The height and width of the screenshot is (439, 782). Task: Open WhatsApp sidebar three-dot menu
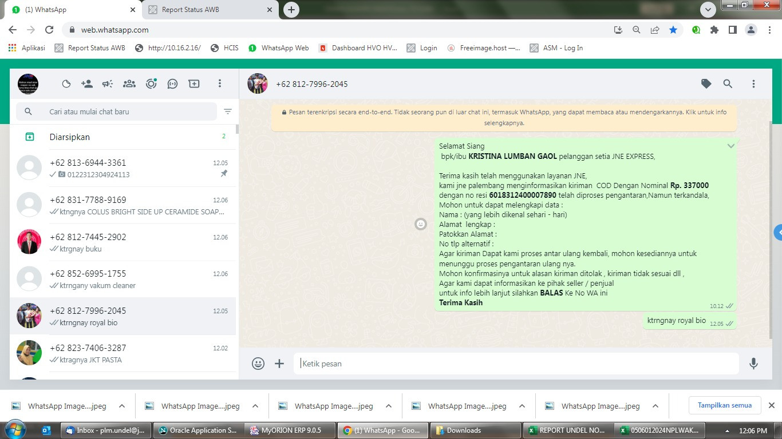pos(219,84)
